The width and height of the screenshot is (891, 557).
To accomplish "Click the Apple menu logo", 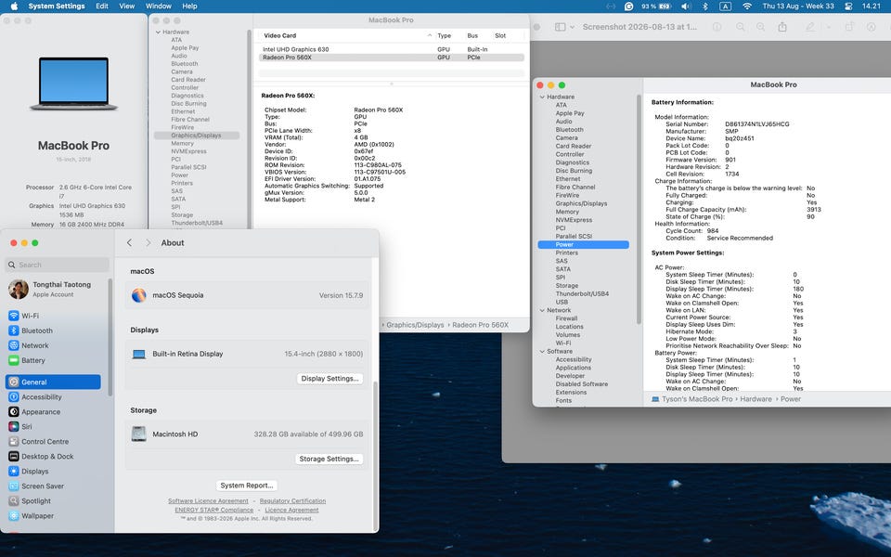I will (14, 6).
